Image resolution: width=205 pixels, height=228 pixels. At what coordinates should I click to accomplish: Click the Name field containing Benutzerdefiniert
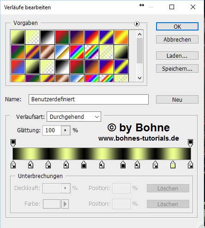pyautogui.click(x=89, y=99)
